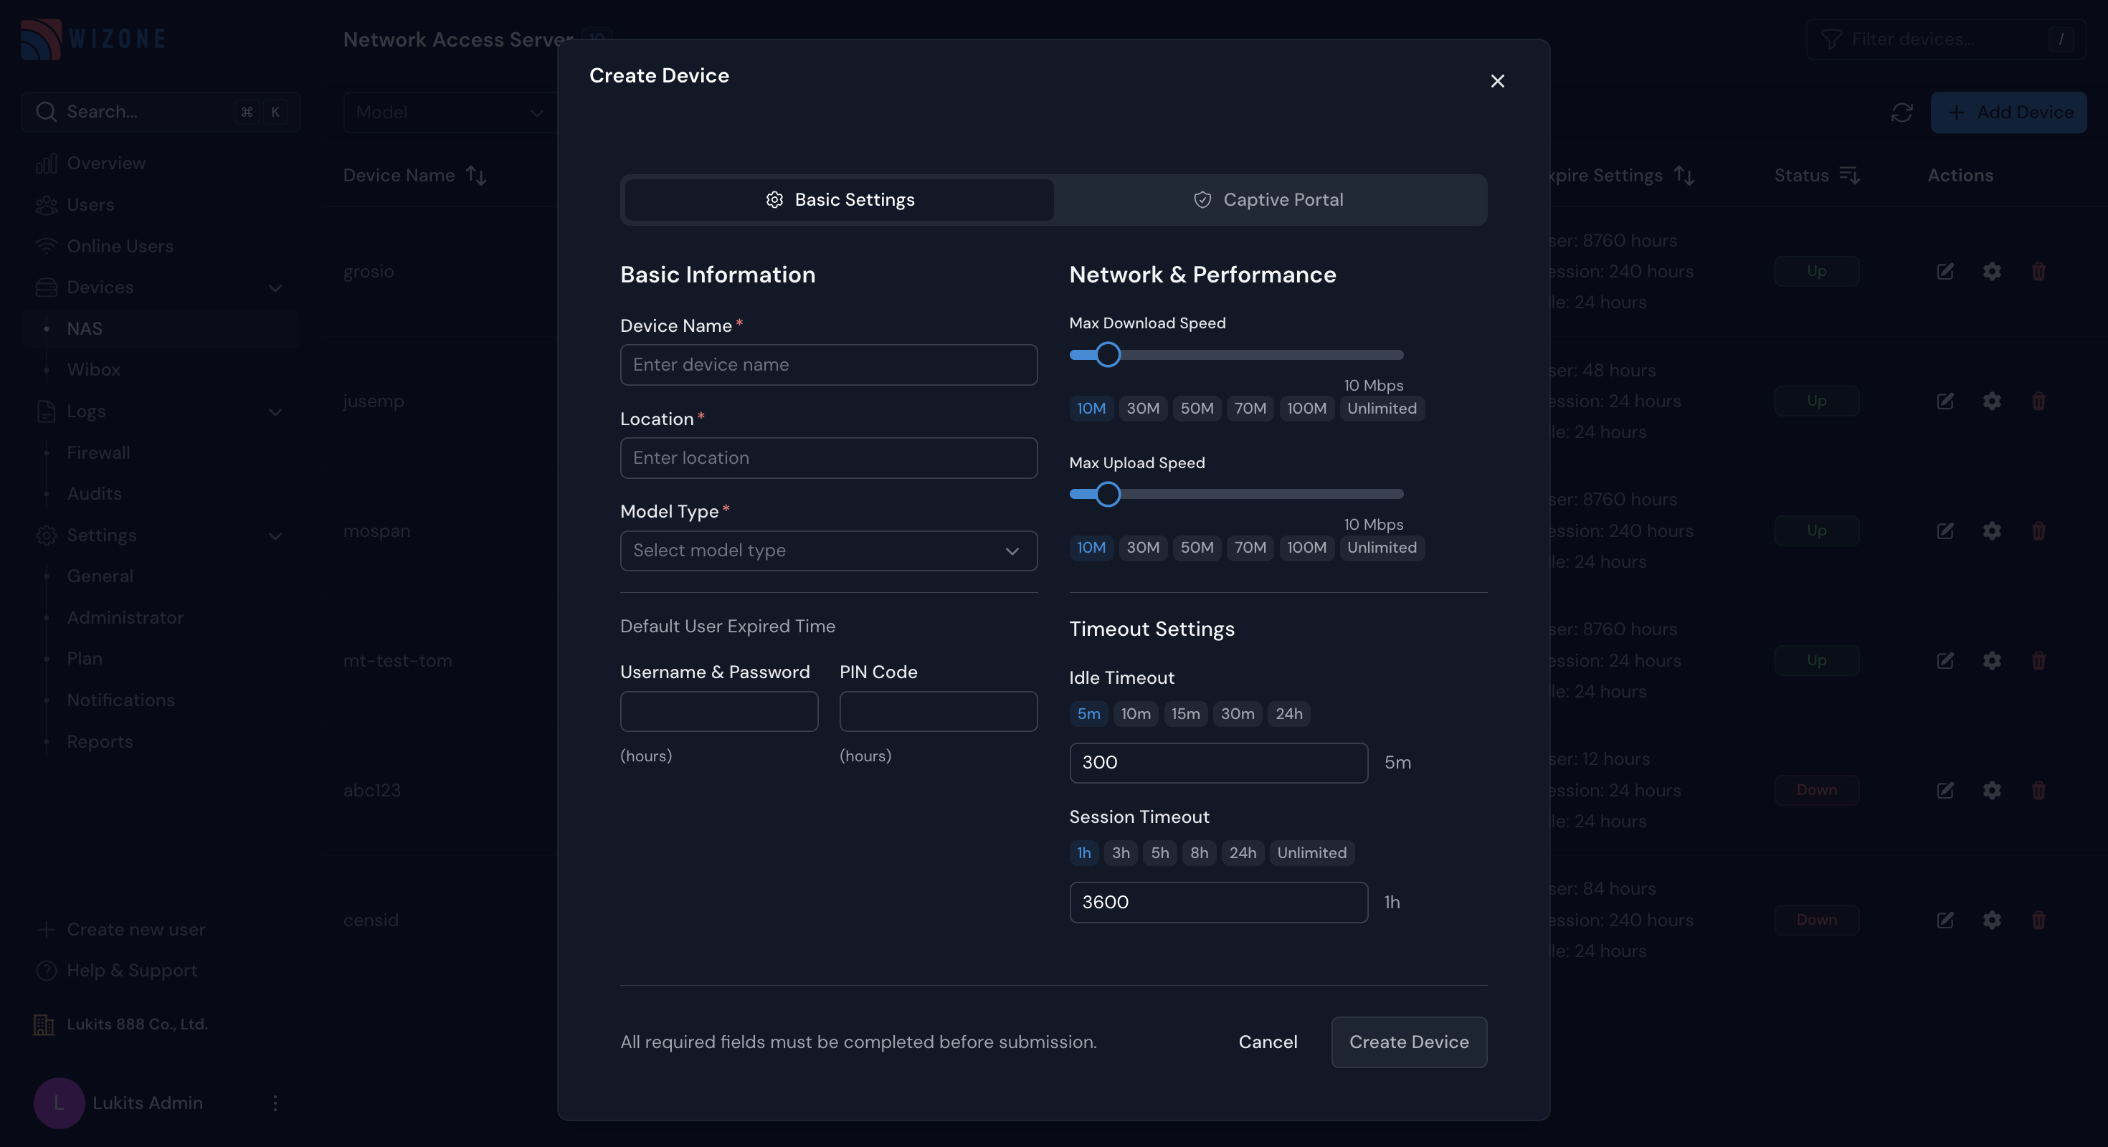
Task: Select the 50M download speed preset
Action: [1197, 408]
